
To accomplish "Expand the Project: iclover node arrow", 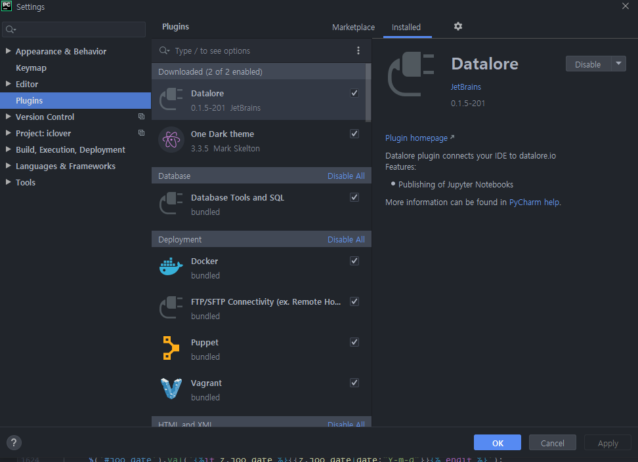I will (8, 133).
